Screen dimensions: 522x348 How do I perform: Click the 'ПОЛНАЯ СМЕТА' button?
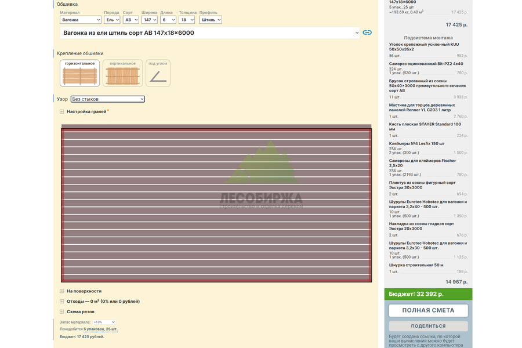click(x=428, y=310)
